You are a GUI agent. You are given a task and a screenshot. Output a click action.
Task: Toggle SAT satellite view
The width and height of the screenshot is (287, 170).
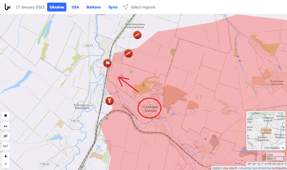pos(5,146)
